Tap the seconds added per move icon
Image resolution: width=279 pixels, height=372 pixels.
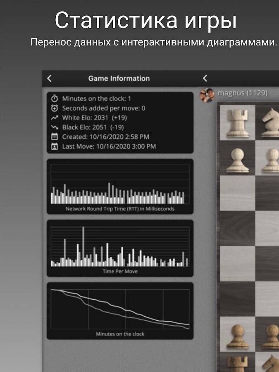55,108
